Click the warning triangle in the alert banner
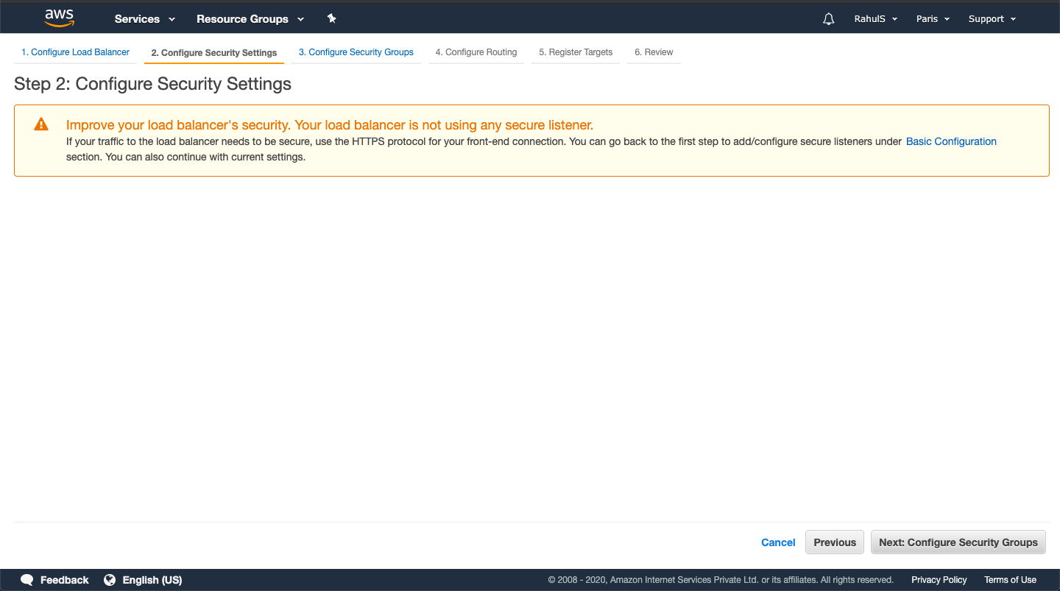 click(41, 124)
